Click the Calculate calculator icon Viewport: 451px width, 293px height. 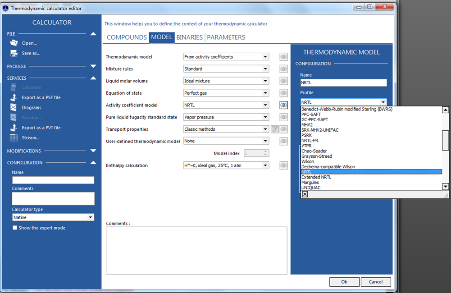14,87
